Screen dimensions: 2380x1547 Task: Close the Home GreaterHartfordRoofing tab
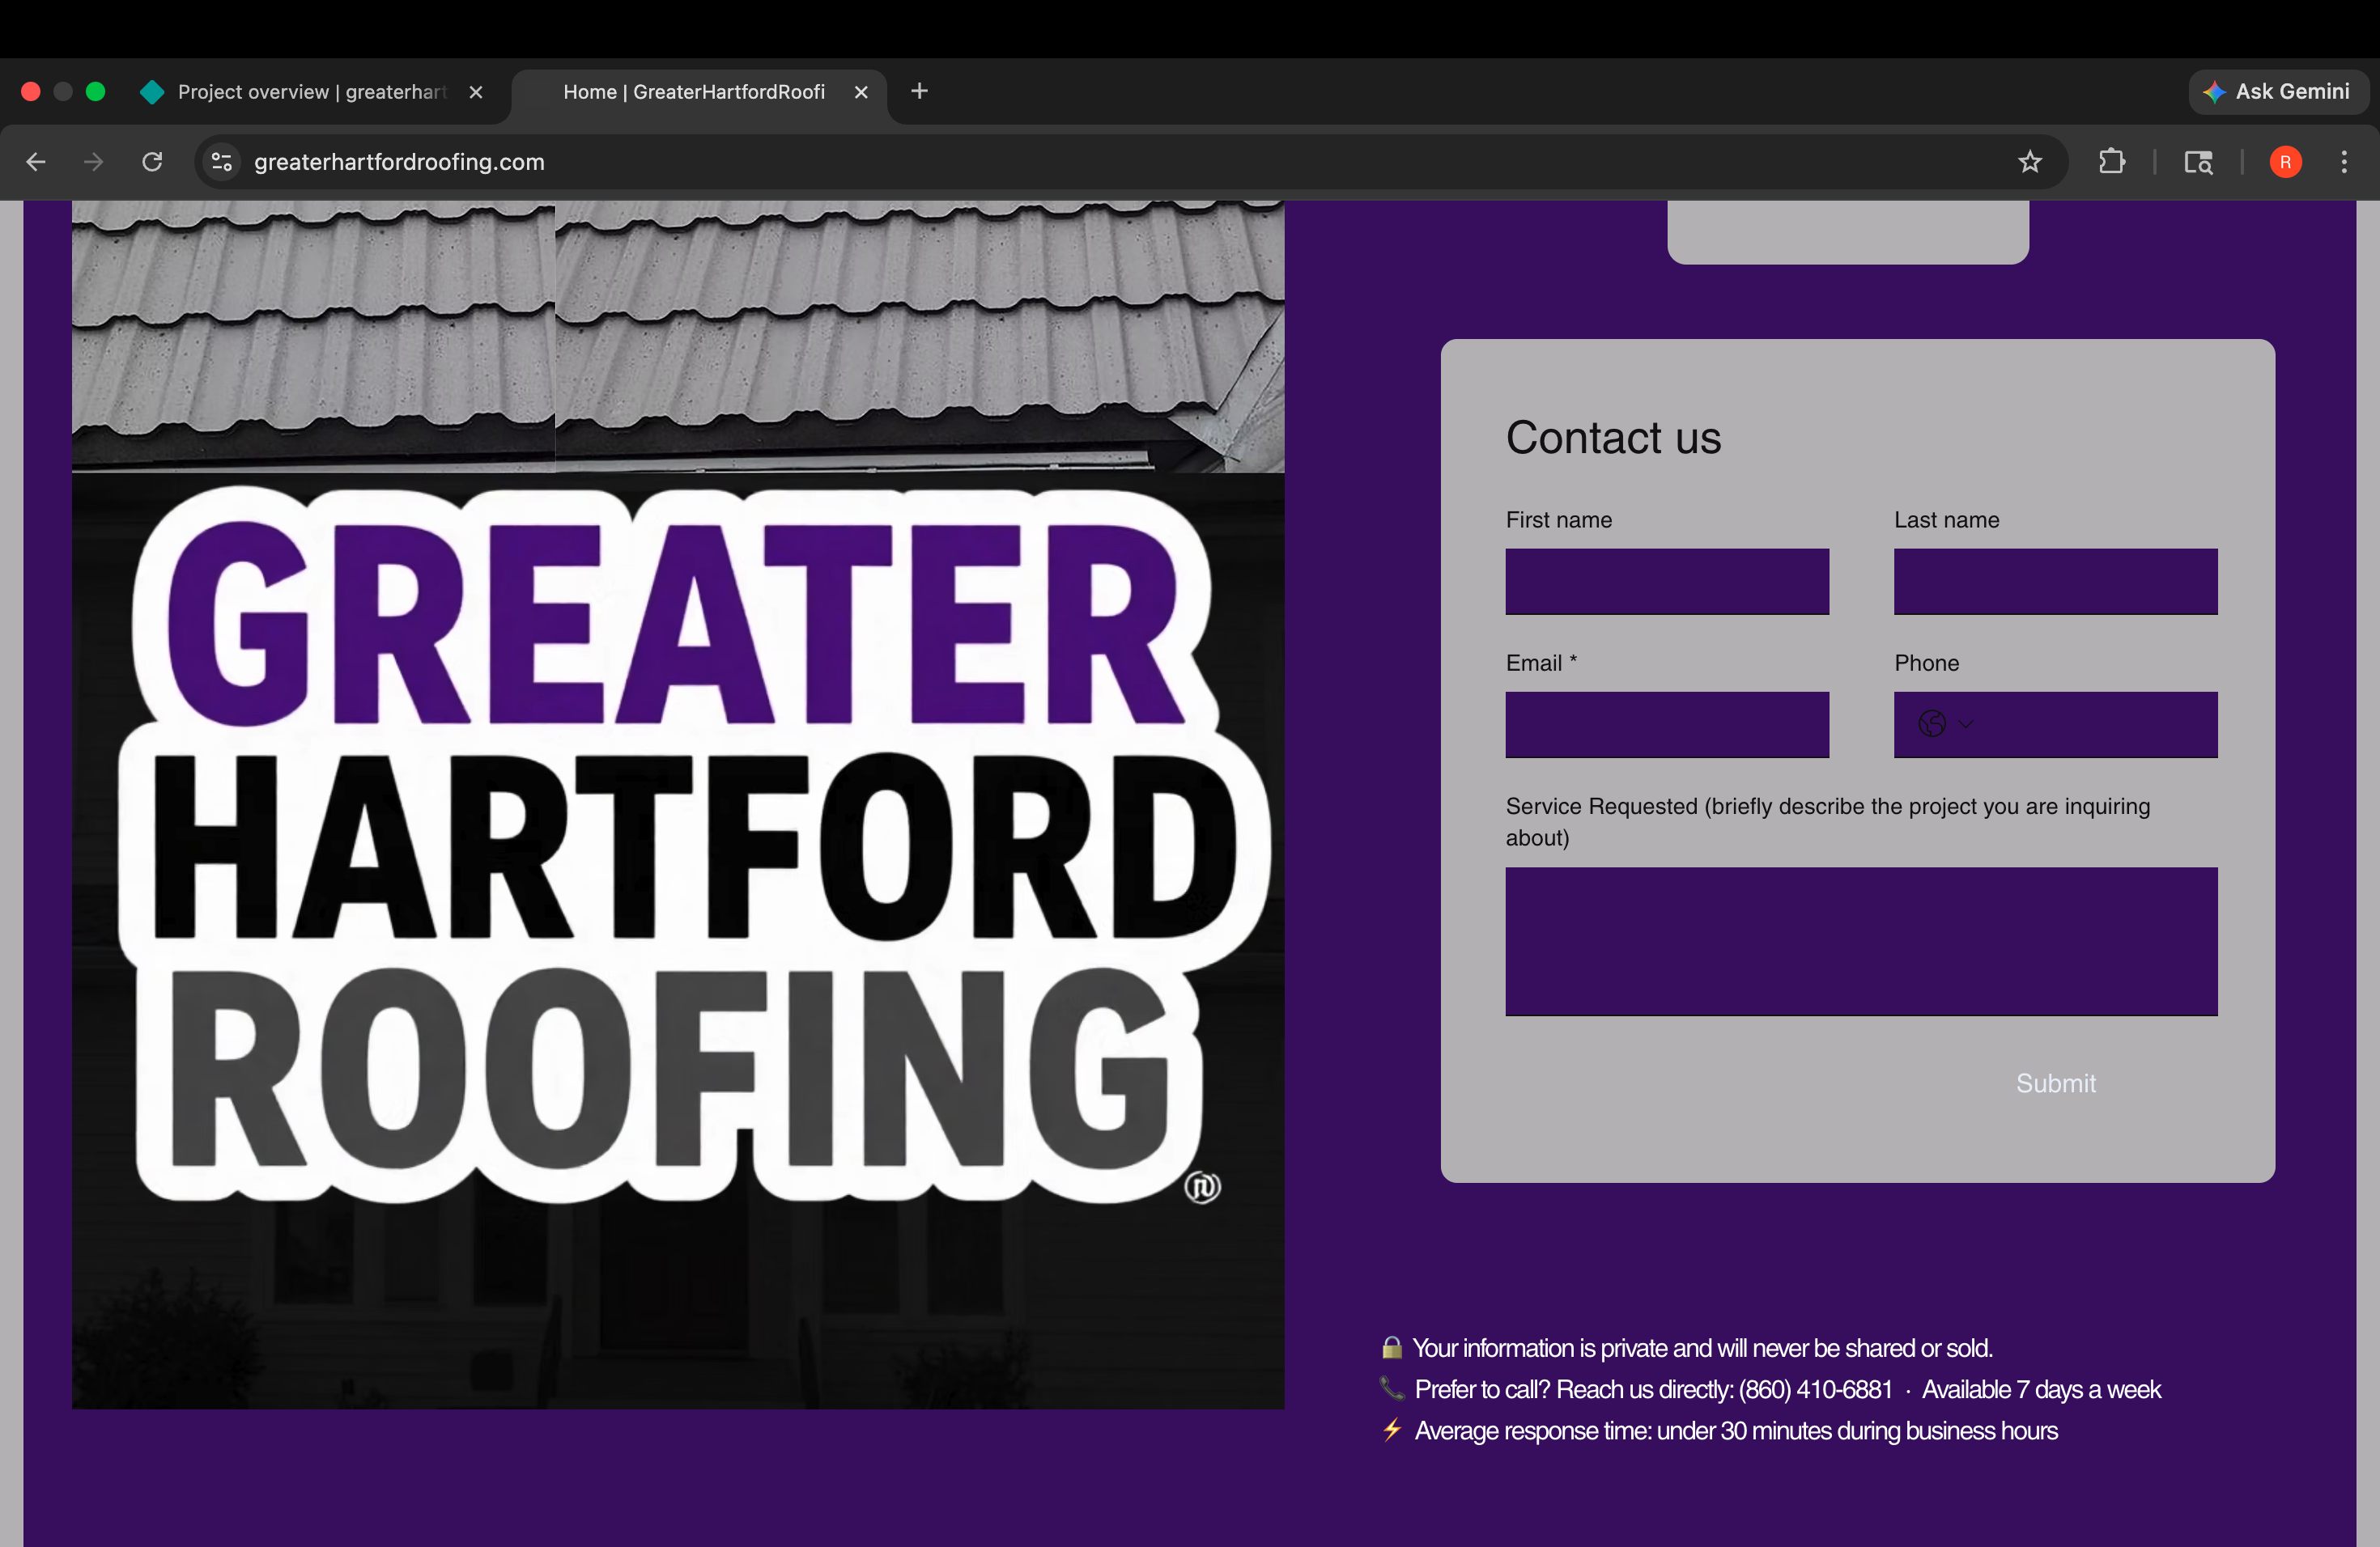point(861,92)
